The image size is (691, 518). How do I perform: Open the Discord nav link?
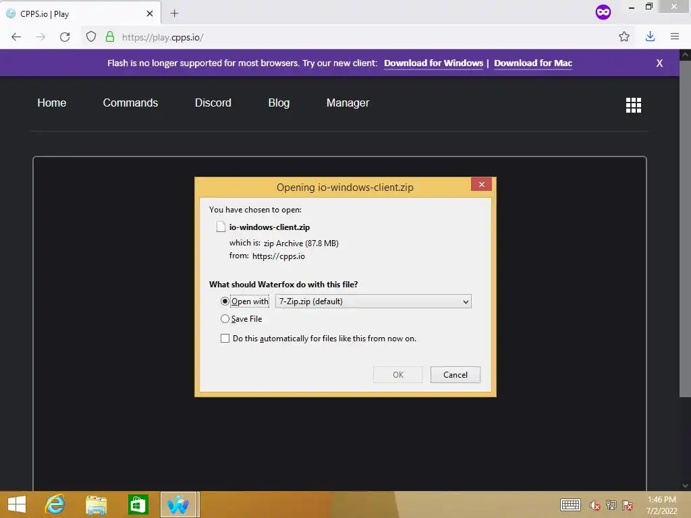[213, 103]
